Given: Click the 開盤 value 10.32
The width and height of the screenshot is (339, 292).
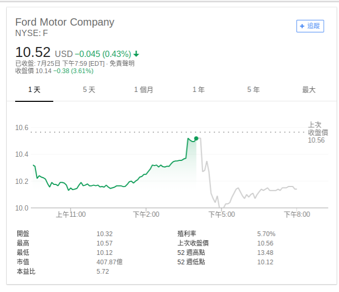Looking at the screenshot, I should pos(104,234).
